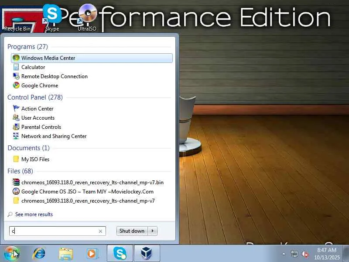
Task: Open Windows Media Center icon in results
Action: click(16, 58)
